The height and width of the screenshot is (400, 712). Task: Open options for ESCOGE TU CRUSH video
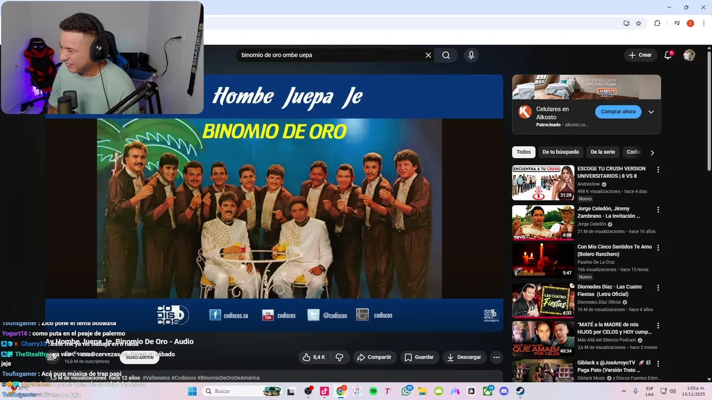coord(658,169)
